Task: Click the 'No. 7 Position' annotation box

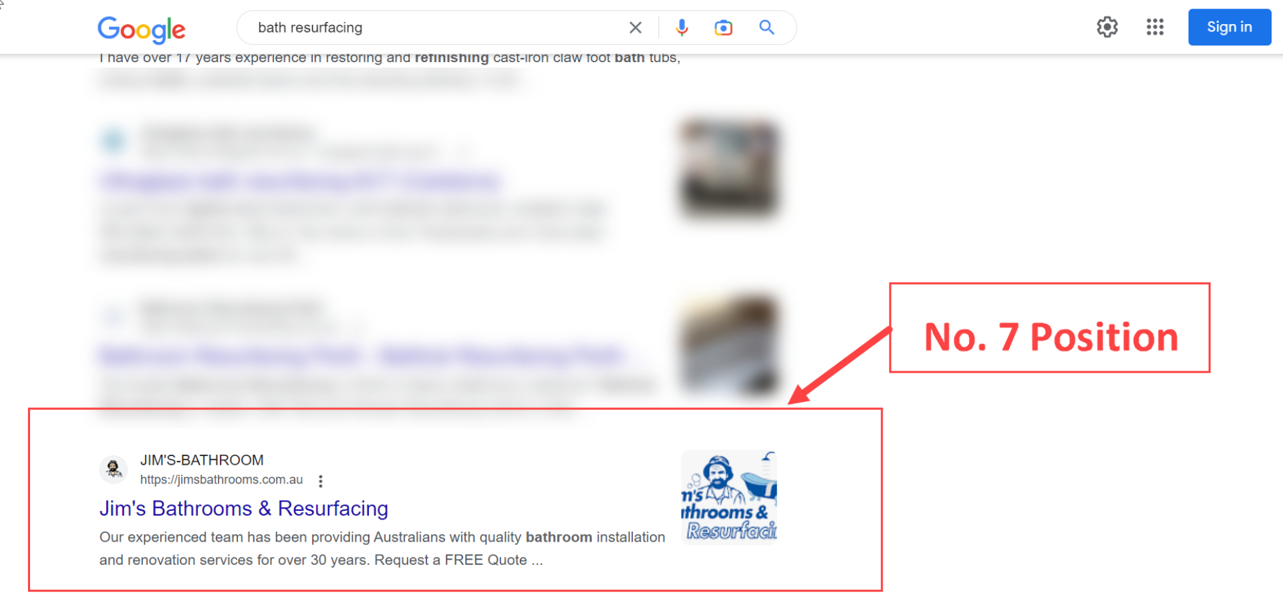Action: 1049,328
